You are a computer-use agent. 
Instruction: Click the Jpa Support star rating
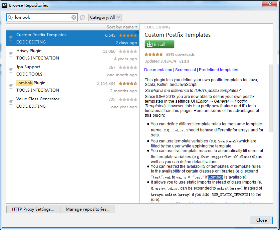pyautogui.click(x=128, y=68)
